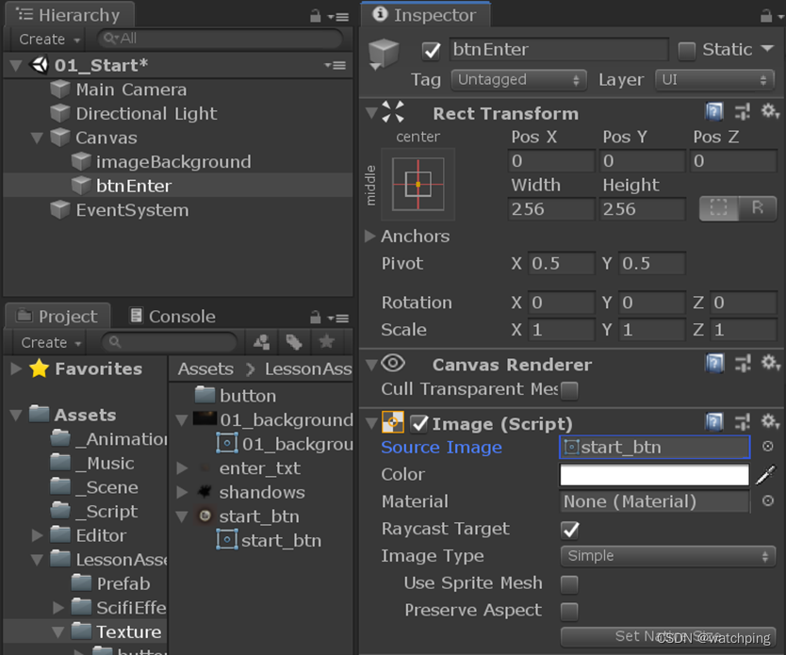Viewport: 786px width, 655px height.
Task: Click the Set Native Size button
Action: click(667, 636)
